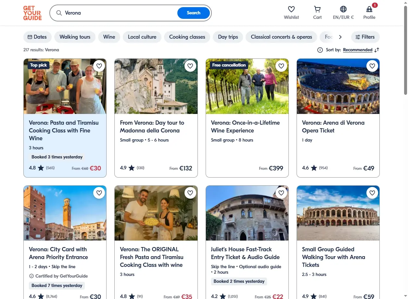Screen dimensions: 408x299
Task: Wishlist heart on ORIGINAL Fresh Pasta class
Action: point(190,193)
